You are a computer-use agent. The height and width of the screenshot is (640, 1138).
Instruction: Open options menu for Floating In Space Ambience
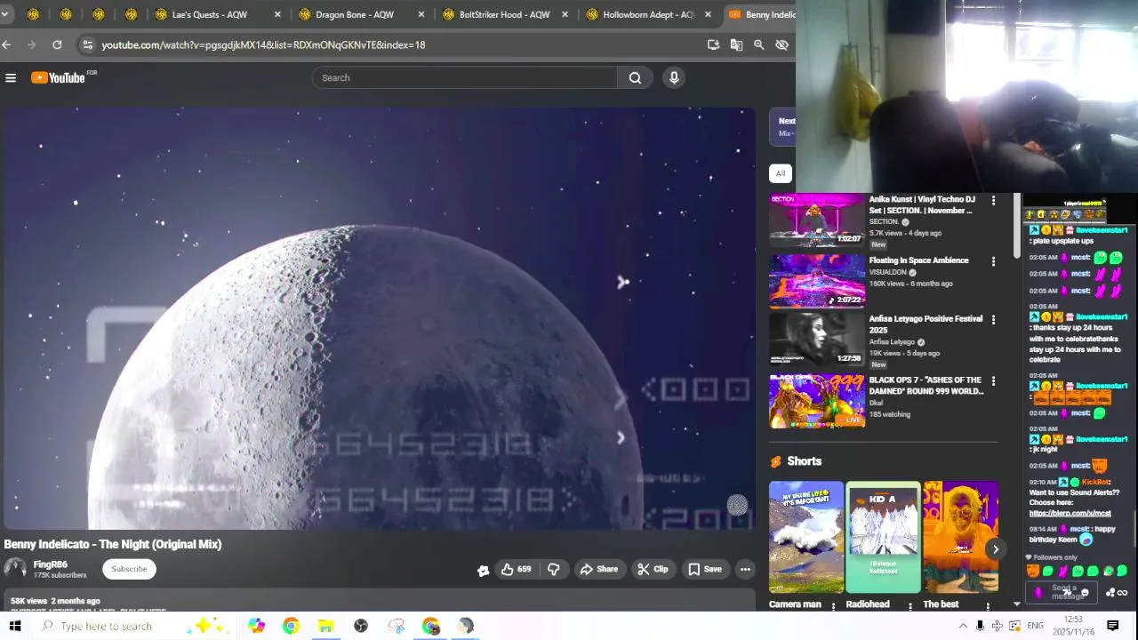(x=993, y=261)
